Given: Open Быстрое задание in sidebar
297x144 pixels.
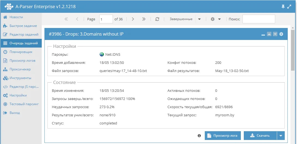Looking at the screenshot, I should pyautogui.click(x=23, y=26).
